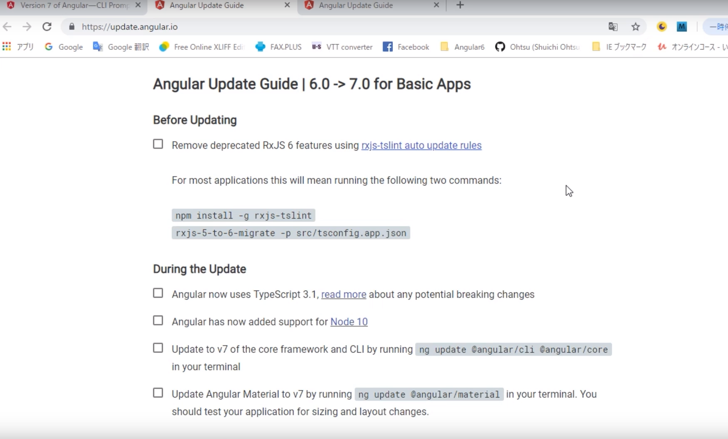Viewport: 728px width, 439px height.
Task: Open the Ohtsu GitHub bookmark
Action: 537,47
